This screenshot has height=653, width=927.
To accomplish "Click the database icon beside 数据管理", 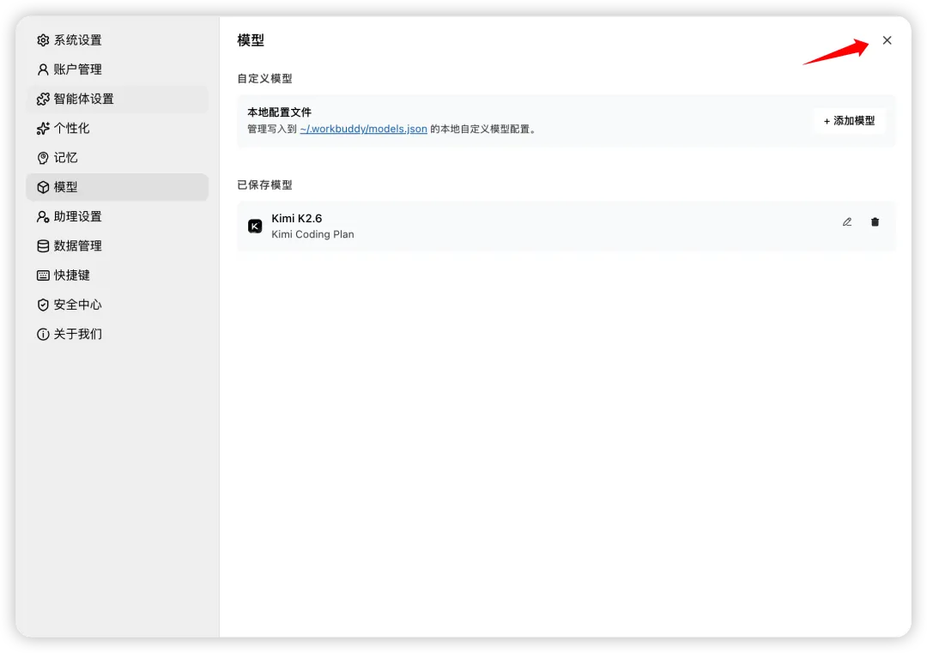I will pos(43,245).
